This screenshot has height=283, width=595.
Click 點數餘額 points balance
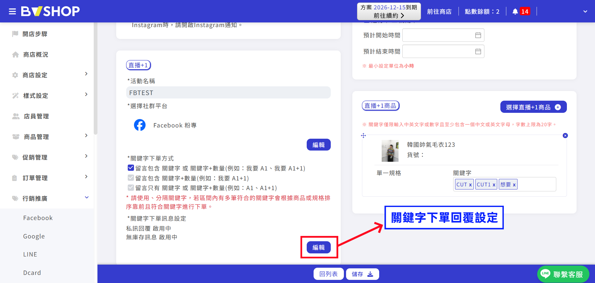(482, 12)
